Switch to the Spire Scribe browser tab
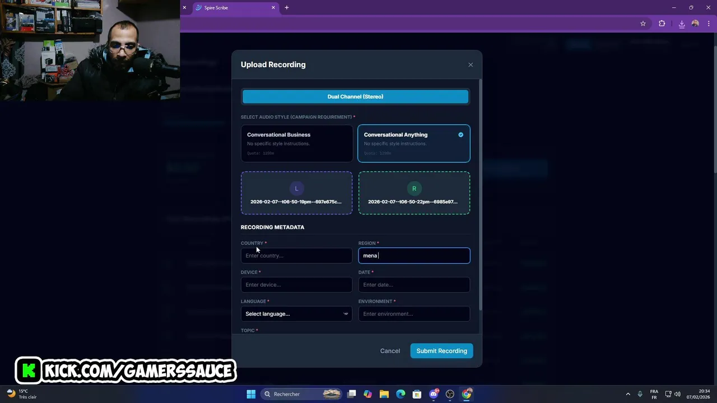This screenshot has width=717, height=403. coord(235,8)
